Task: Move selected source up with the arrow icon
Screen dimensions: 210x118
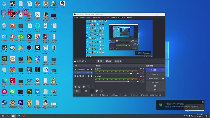Action: pos(88,87)
